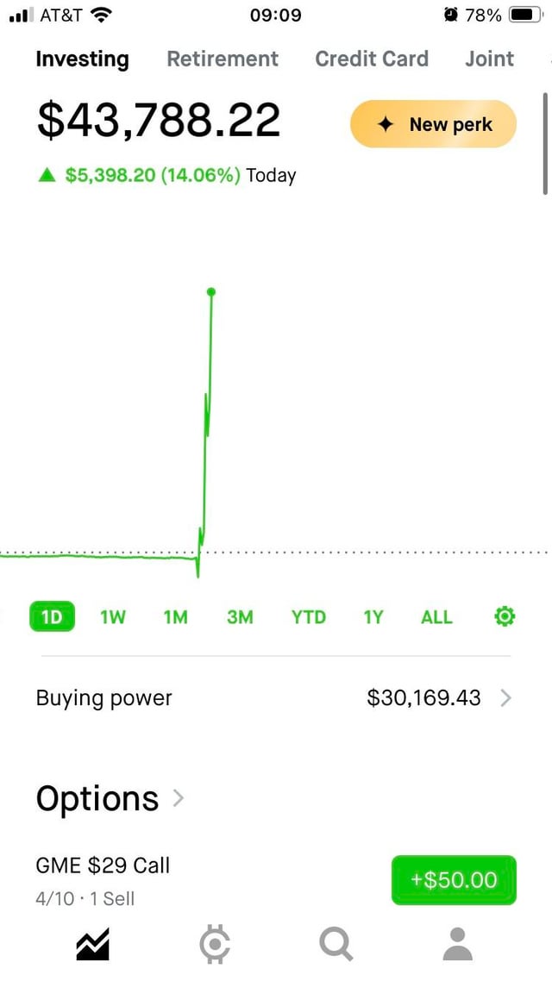Tap the chart's latest price point
The image size is (552, 981).
click(211, 291)
